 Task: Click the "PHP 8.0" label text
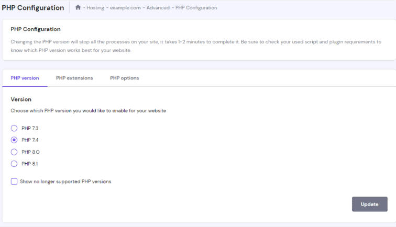30,152
